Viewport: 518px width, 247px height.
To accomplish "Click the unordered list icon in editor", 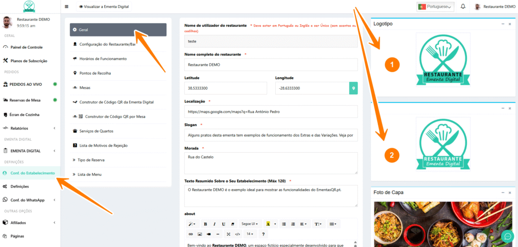I will coord(284,224).
